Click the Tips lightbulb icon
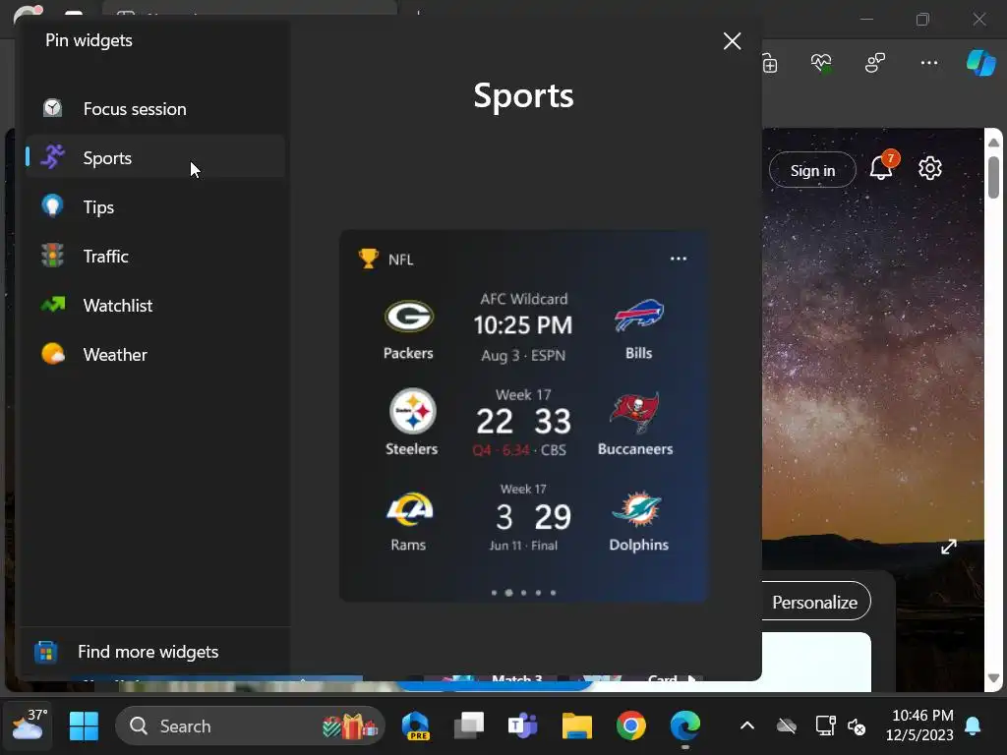Screen dimensions: 1007x755 point(53,205)
